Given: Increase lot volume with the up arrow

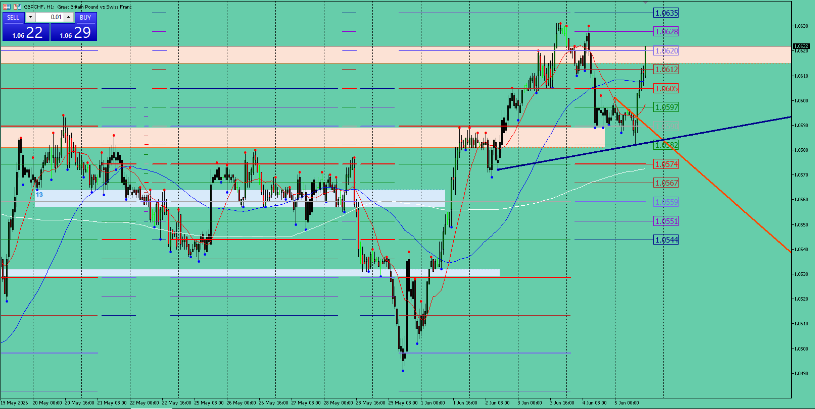Looking at the screenshot, I should [x=69, y=17].
